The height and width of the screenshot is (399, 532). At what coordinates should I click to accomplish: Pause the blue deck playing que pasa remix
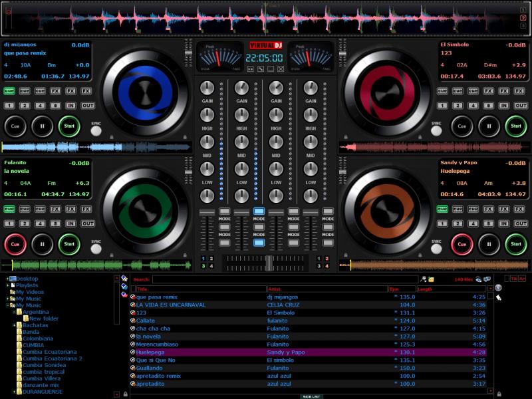point(42,126)
